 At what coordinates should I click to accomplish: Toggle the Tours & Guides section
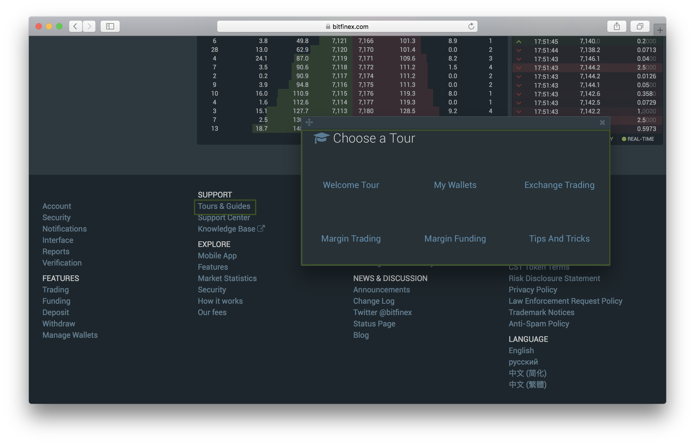(224, 206)
